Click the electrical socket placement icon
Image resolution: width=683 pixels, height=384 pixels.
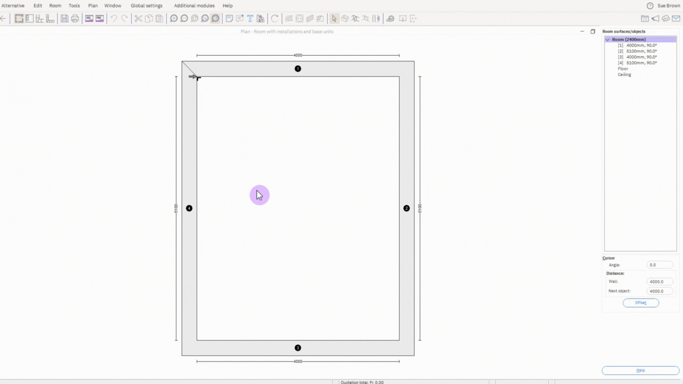[x=300, y=18]
